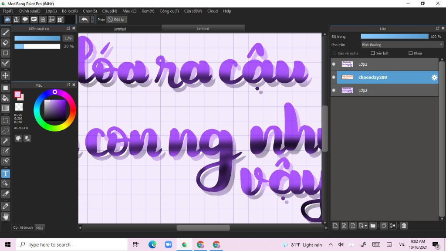Hide the Lớp2 layer below chaenday208
This screenshot has height=251, width=446.
(334, 90)
